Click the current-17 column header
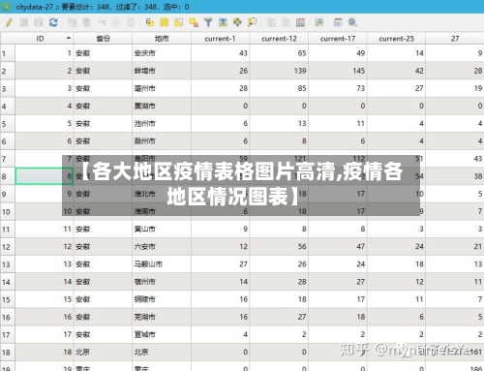484x371 pixels. [x=338, y=39]
